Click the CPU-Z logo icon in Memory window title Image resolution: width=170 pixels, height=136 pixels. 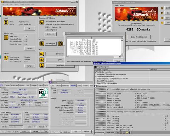[x=50, y=82]
